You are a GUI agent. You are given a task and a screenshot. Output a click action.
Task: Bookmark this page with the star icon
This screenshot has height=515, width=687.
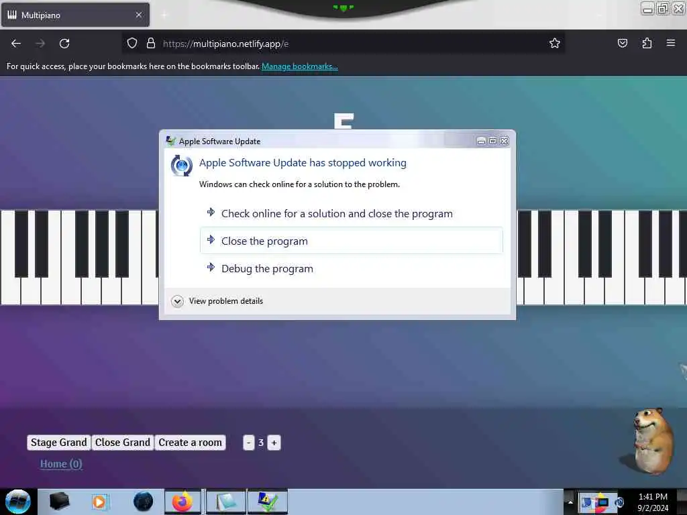coord(555,43)
